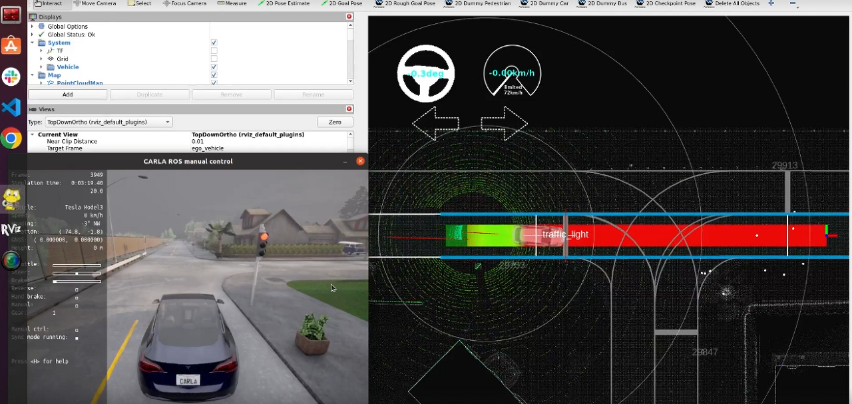The height and width of the screenshot is (404, 852).
Task: Open Google Chrome from the dock
Action: click(x=11, y=138)
